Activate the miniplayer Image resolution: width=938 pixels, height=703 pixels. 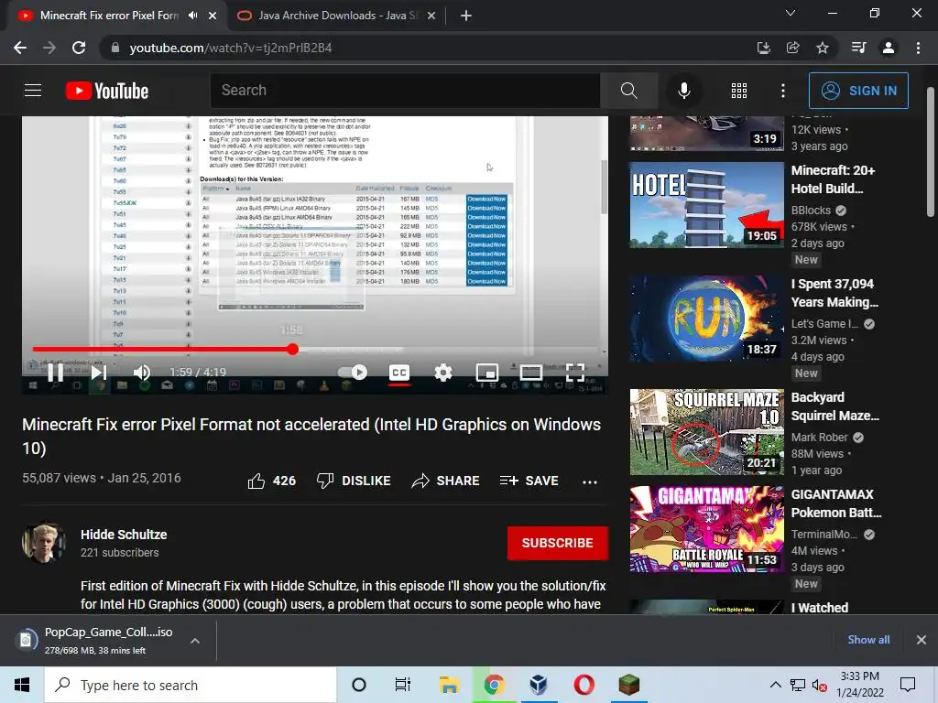coord(487,373)
